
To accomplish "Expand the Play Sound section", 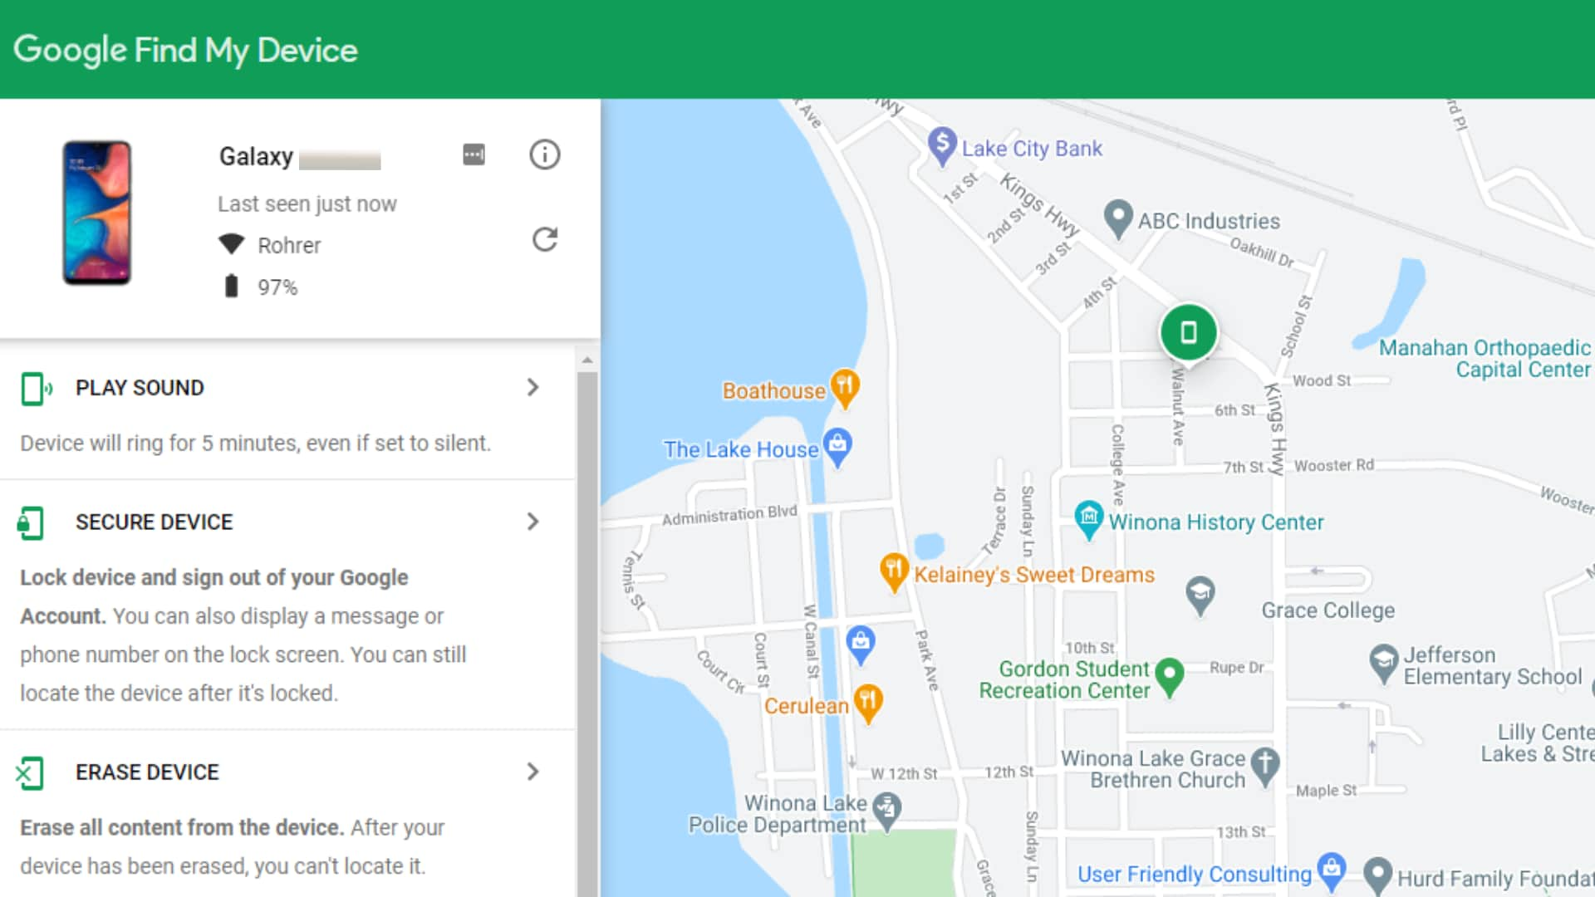I will click(x=533, y=386).
